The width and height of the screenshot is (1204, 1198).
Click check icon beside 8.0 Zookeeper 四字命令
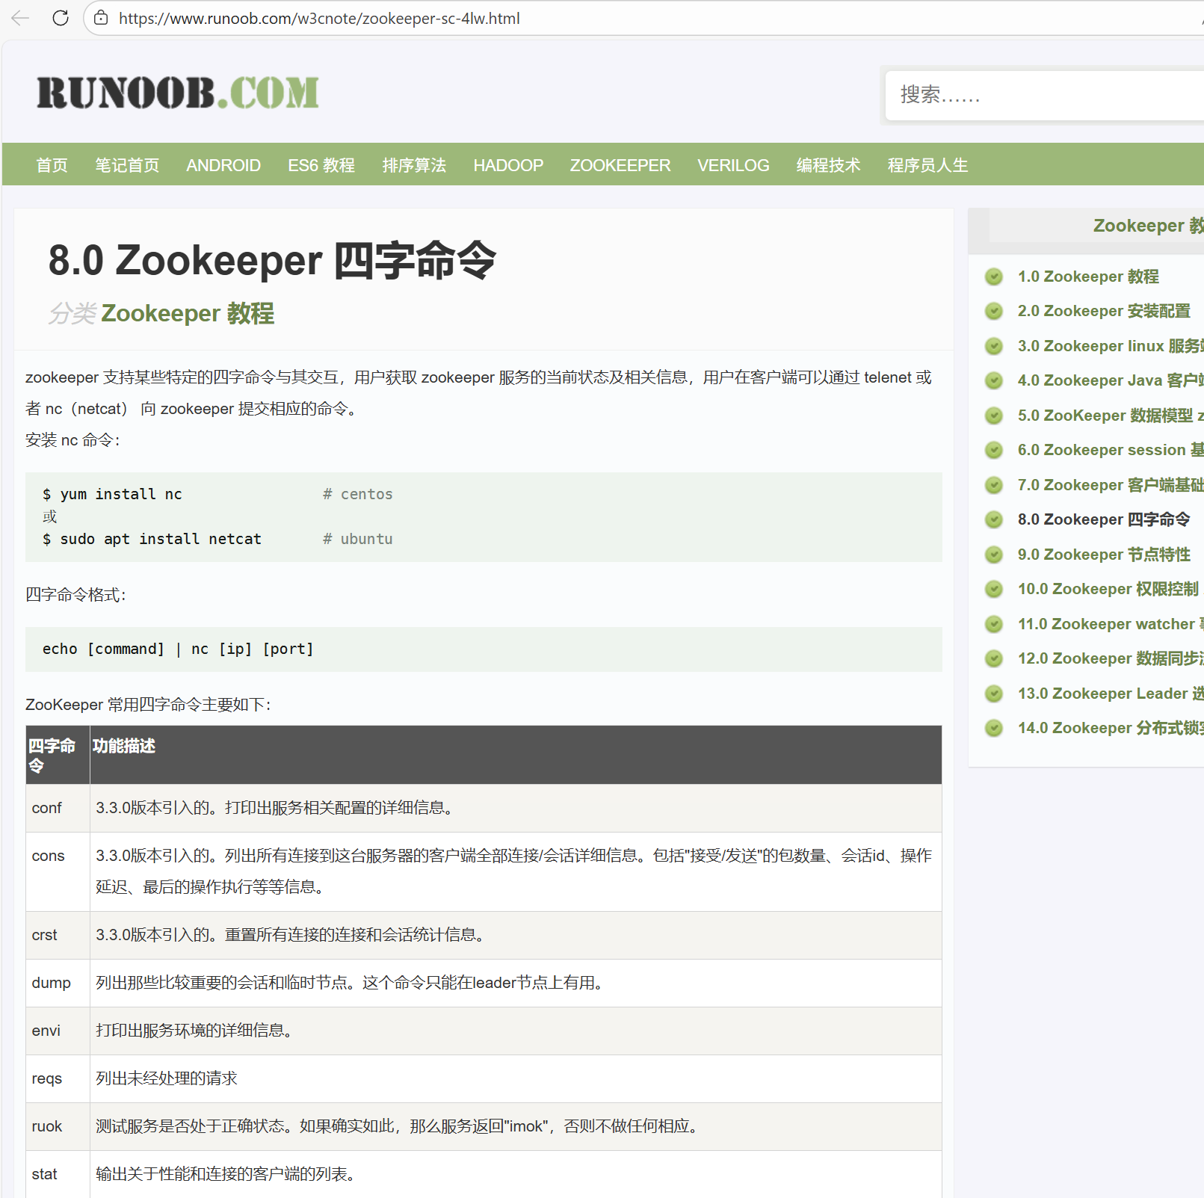coord(994,519)
